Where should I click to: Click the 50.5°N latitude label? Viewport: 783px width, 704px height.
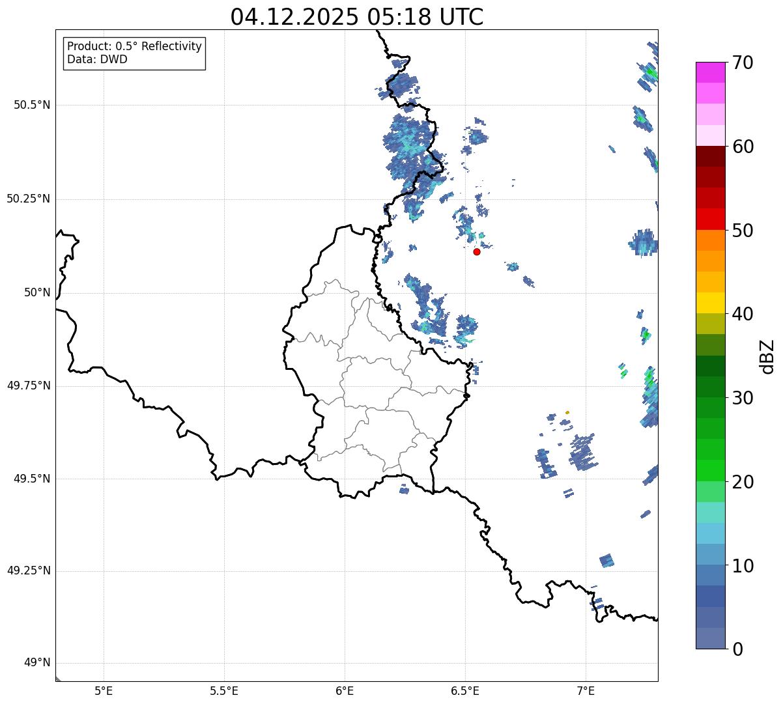pos(32,105)
